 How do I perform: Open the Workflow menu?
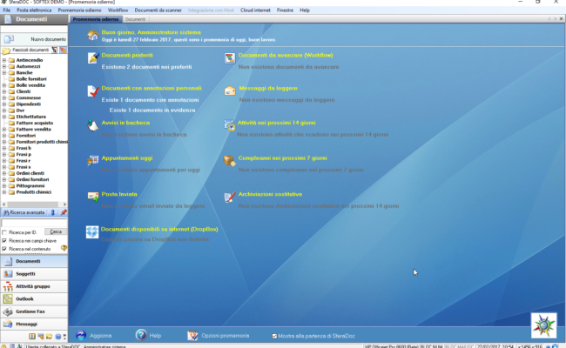tap(118, 10)
